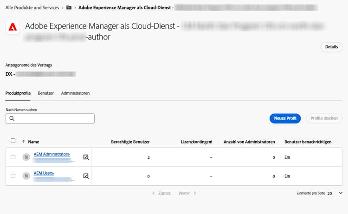Click Anzahl von Administratoren column header
This screenshot has width=348, height=214.
coord(249,142)
